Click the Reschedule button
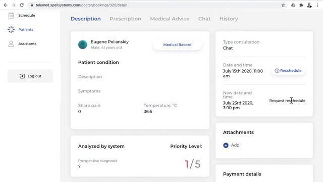The height and width of the screenshot is (182, 323). [288, 71]
